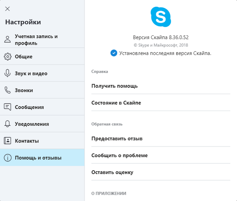Switch to 'Звук и видео' settings
The image size is (237, 201).
[31, 73]
